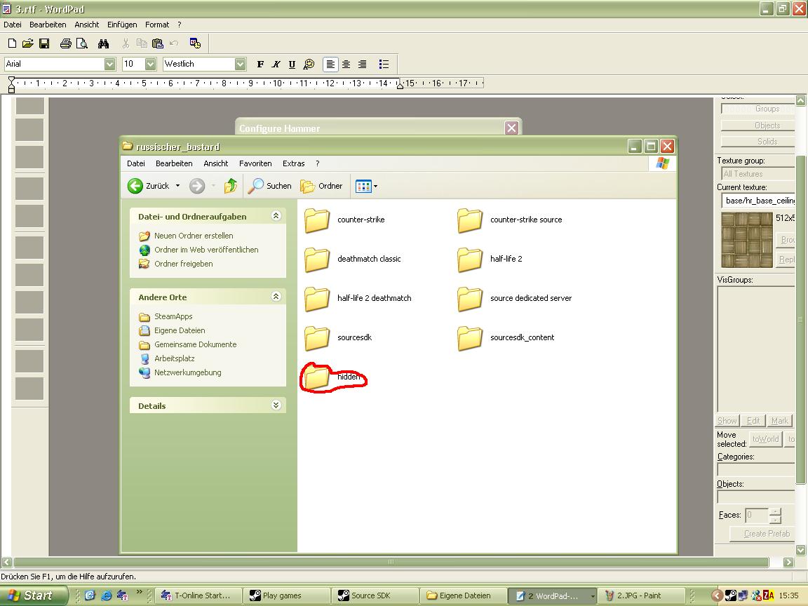Center the text in WordPad

(346, 64)
